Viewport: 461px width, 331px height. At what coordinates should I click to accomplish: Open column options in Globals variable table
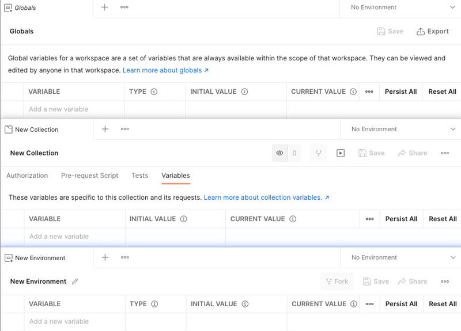point(369,92)
